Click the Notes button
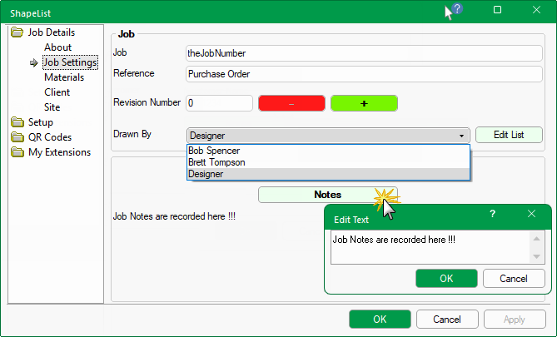 [327, 195]
